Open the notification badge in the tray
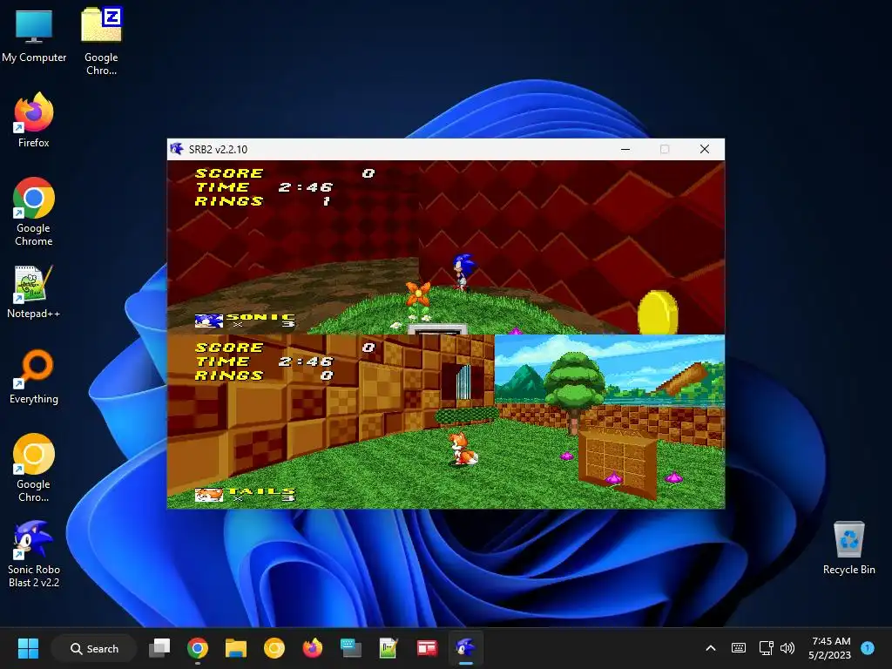The width and height of the screenshot is (892, 669). click(868, 648)
